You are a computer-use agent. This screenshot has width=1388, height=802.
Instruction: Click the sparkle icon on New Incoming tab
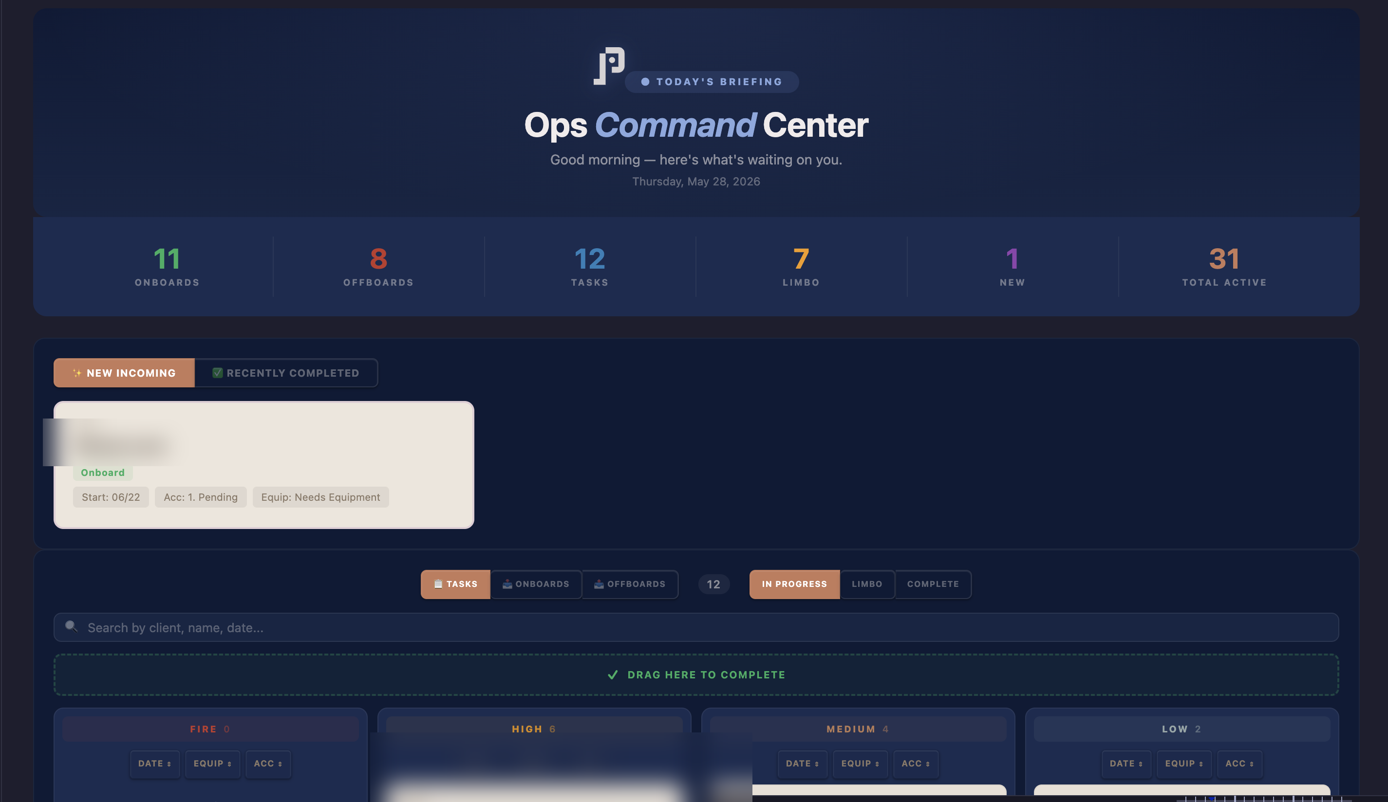[77, 373]
